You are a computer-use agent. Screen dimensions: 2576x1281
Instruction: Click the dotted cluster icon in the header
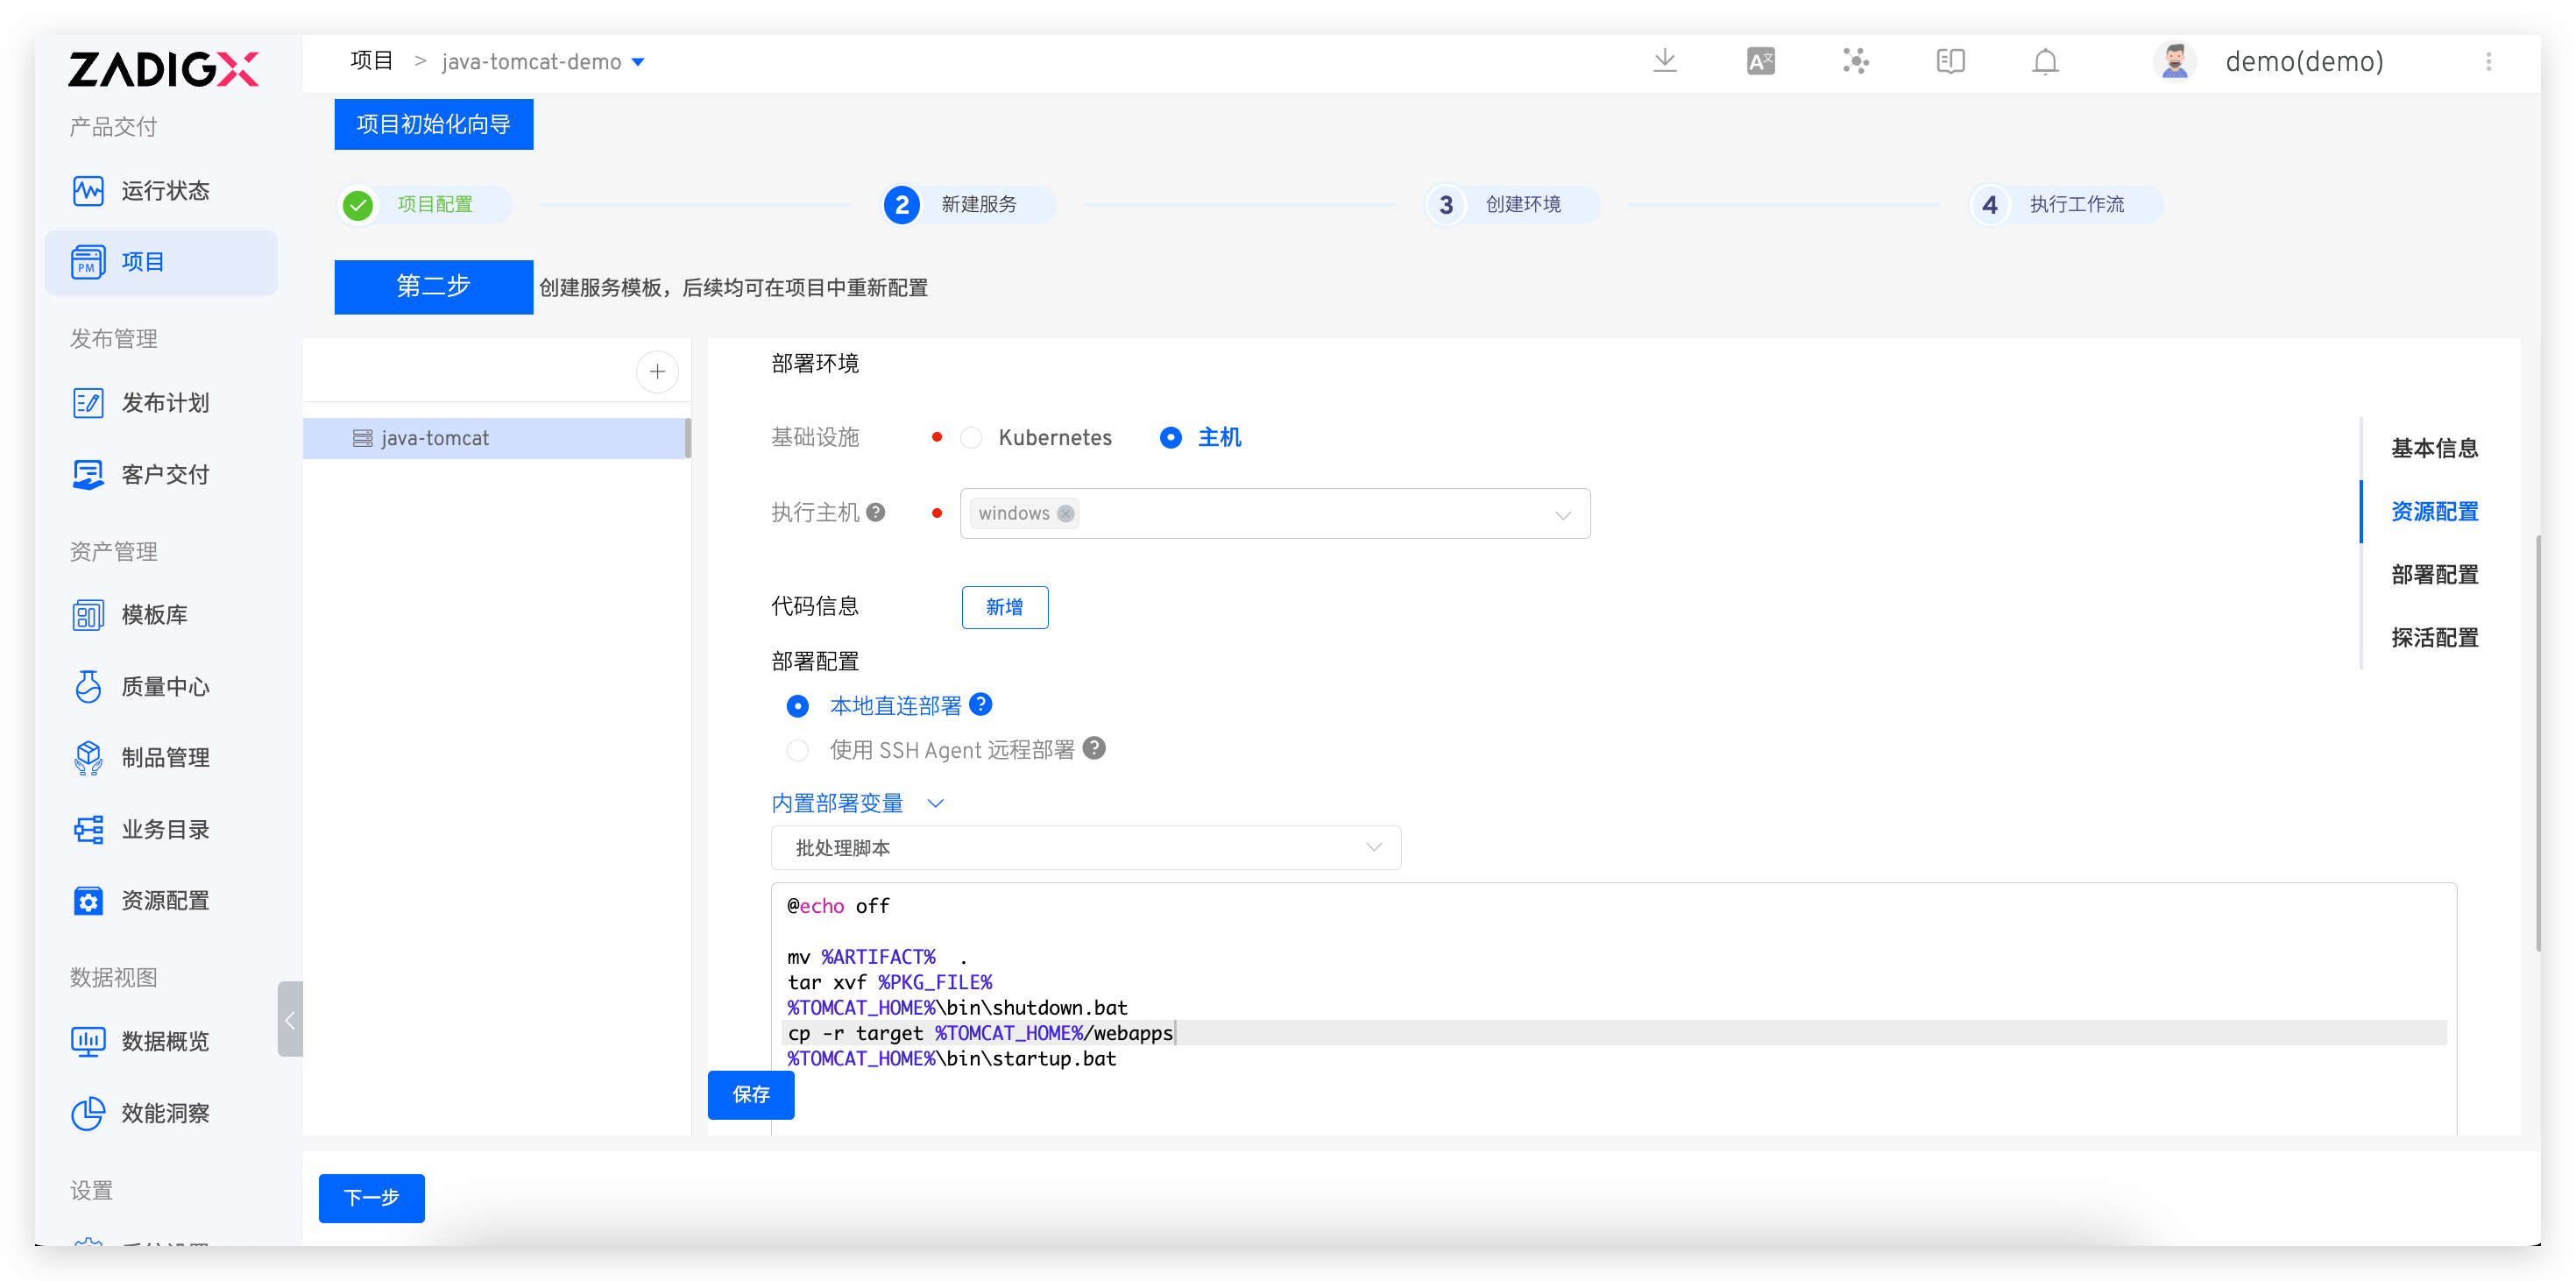tap(1856, 61)
